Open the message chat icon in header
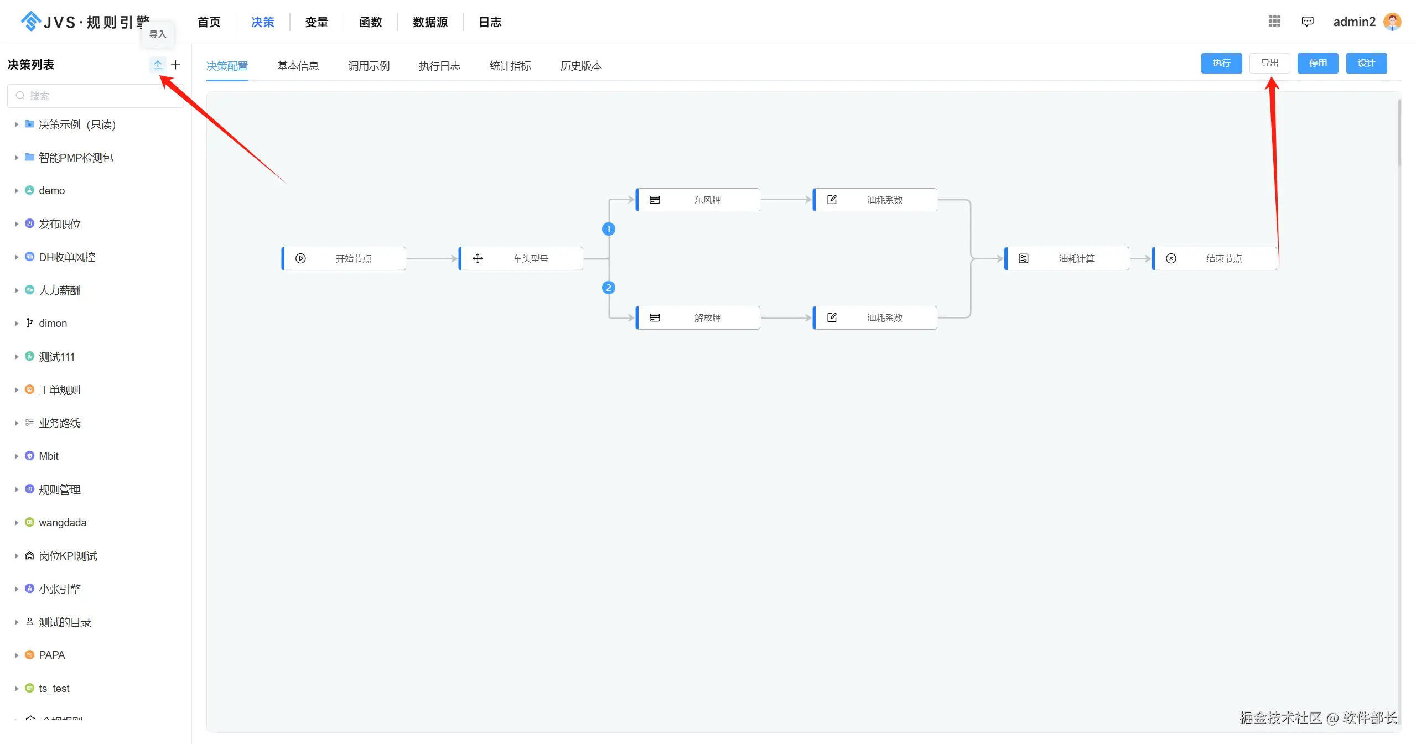This screenshot has height=744, width=1416. (x=1308, y=22)
